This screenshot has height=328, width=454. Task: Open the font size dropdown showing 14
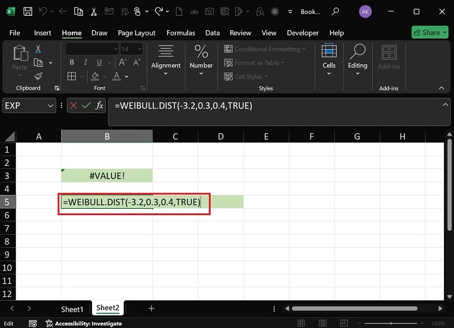click(x=139, y=49)
